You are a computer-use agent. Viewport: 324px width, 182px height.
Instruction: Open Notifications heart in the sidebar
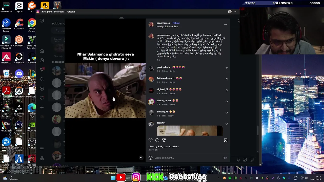click(x=42, y=98)
